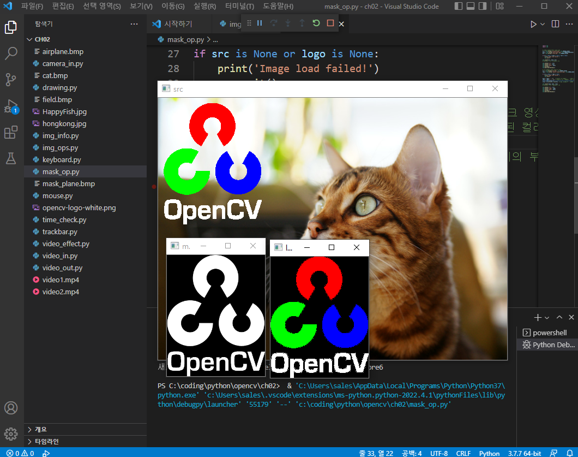This screenshot has width=578, height=457.
Task: Open the Extensions view
Action: tap(11, 132)
